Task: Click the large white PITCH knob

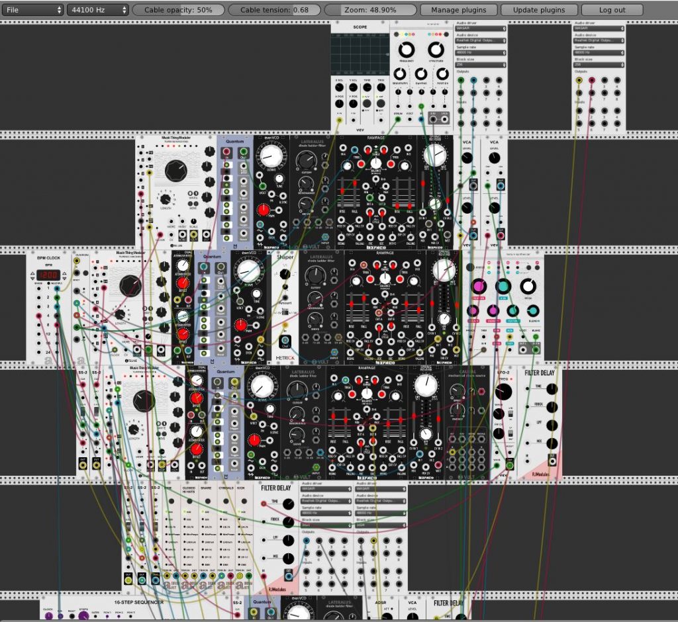Action: 528,286
